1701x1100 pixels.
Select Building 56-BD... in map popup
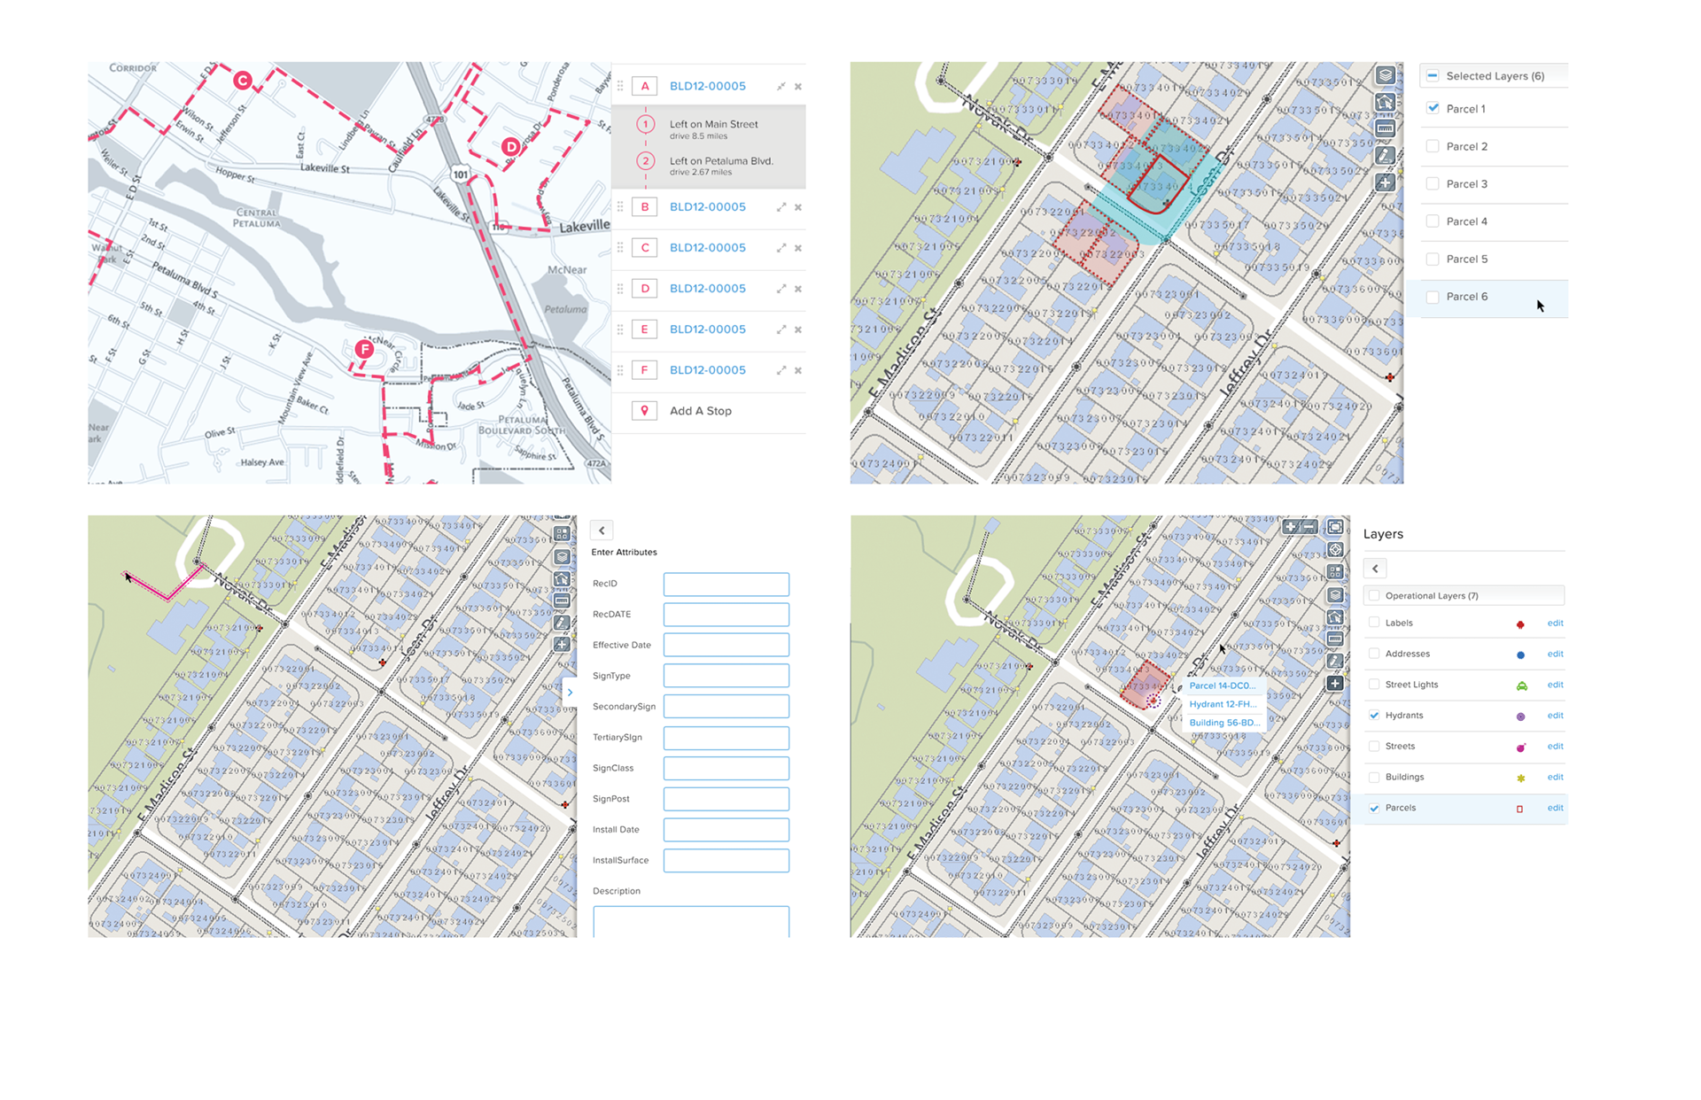(1224, 723)
